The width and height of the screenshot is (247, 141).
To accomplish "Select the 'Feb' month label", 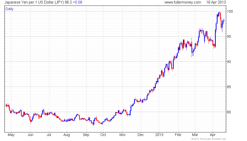I will (x=178, y=135).
